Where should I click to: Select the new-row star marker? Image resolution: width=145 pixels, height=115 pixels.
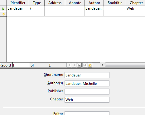point(3,14)
